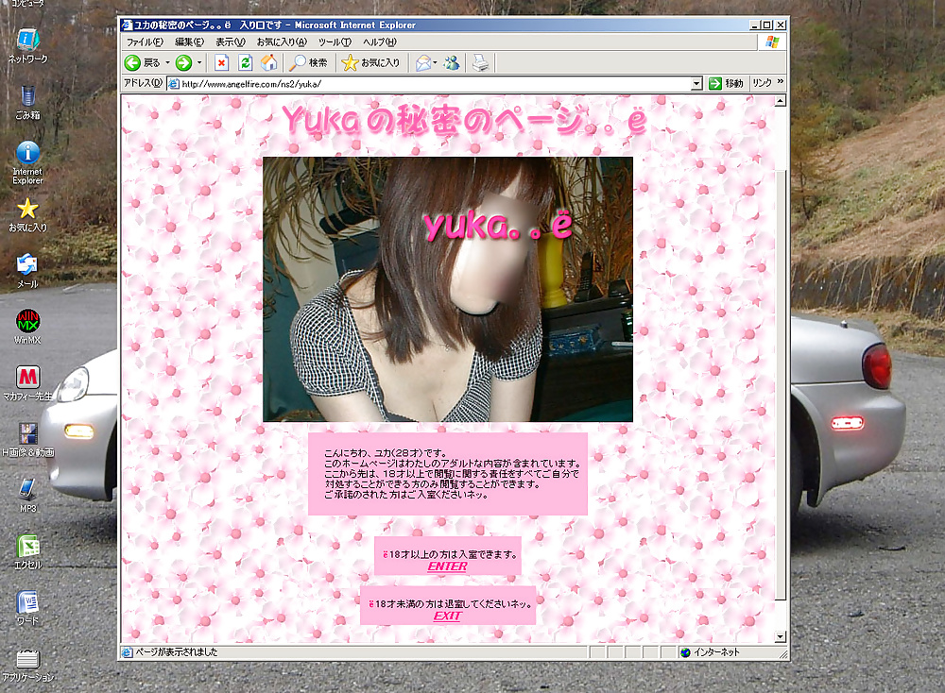Open the Favorites (お気に入り) star button
945x693 pixels.
point(370,63)
